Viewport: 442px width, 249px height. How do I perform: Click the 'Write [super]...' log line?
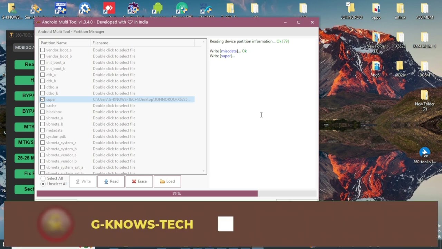tap(222, 56)
